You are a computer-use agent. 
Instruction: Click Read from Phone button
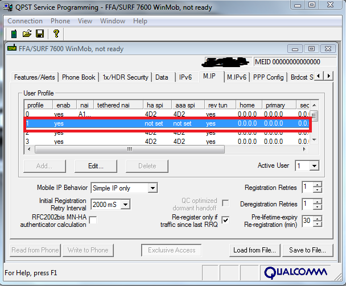[35, 250]
